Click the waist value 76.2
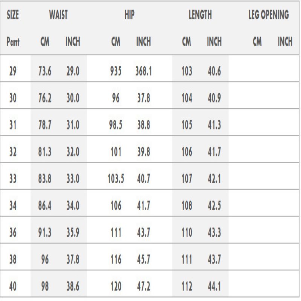 pyautogui.click(x=45, y=98)
